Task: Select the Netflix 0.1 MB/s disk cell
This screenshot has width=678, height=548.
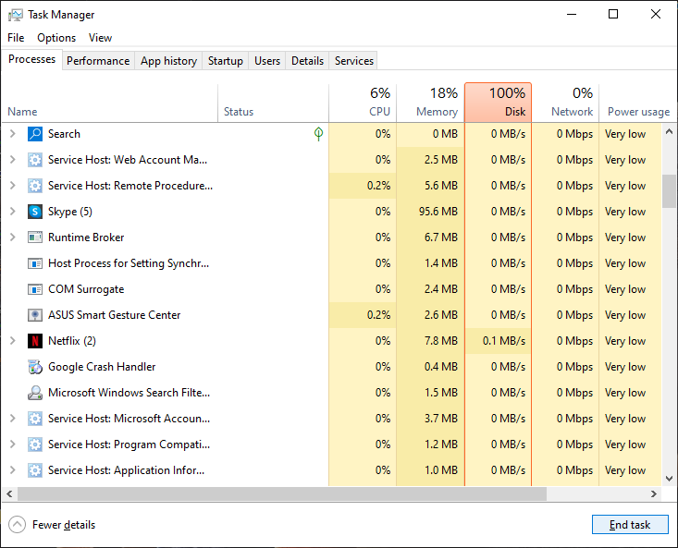Action: pyautogui.click(x=499, y=341)
